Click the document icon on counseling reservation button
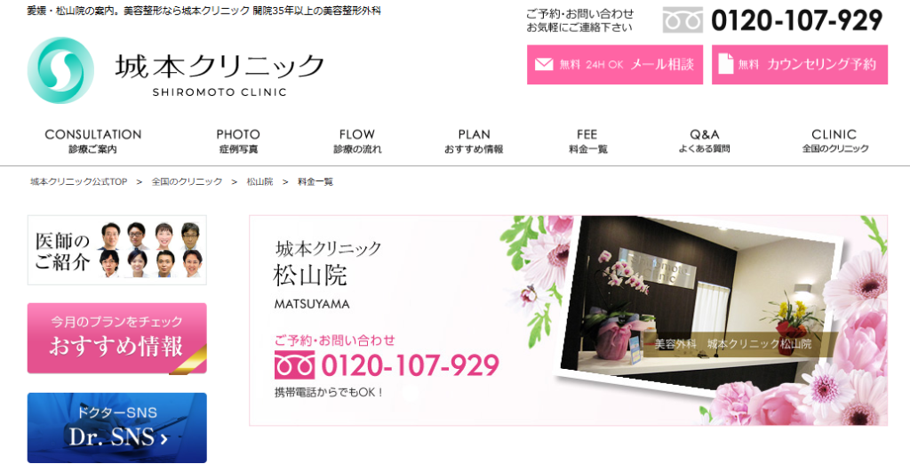 click(x=726, y=63)
